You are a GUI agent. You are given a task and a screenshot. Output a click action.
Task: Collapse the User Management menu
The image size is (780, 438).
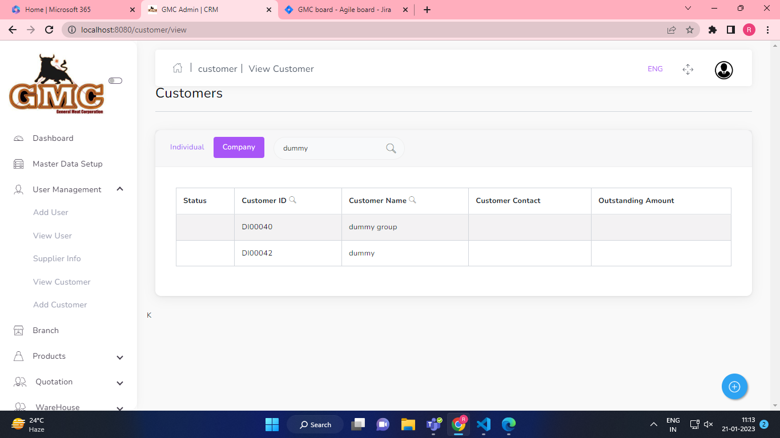[x=120, y=189]
